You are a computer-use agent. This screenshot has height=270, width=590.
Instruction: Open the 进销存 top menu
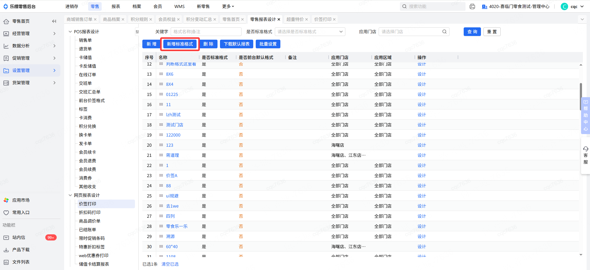pos(72,6)
